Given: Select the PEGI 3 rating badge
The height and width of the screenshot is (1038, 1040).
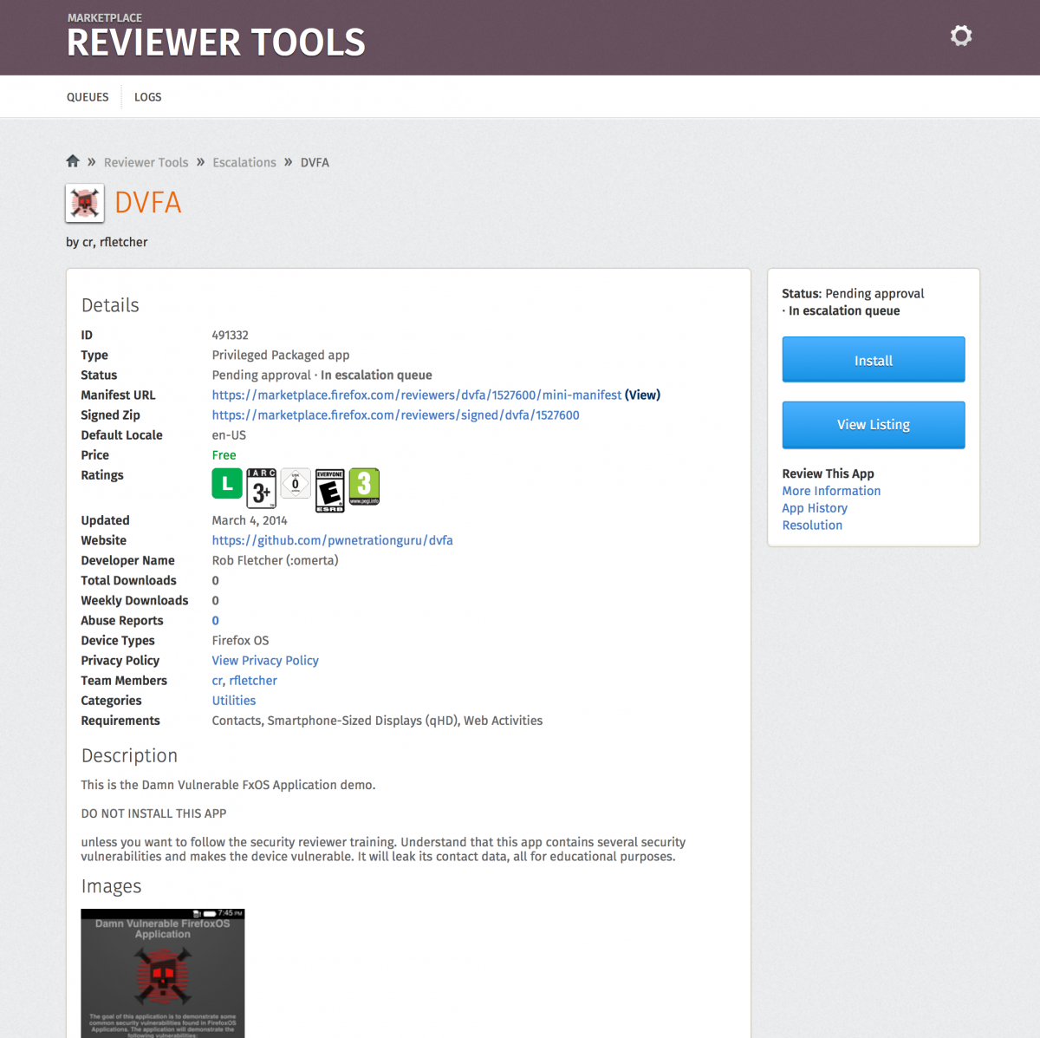Looking at the screenshot, I should 364,486.
